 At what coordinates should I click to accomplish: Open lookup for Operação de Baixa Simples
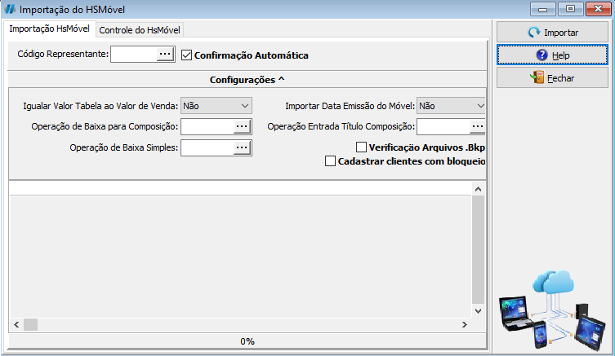242,147
